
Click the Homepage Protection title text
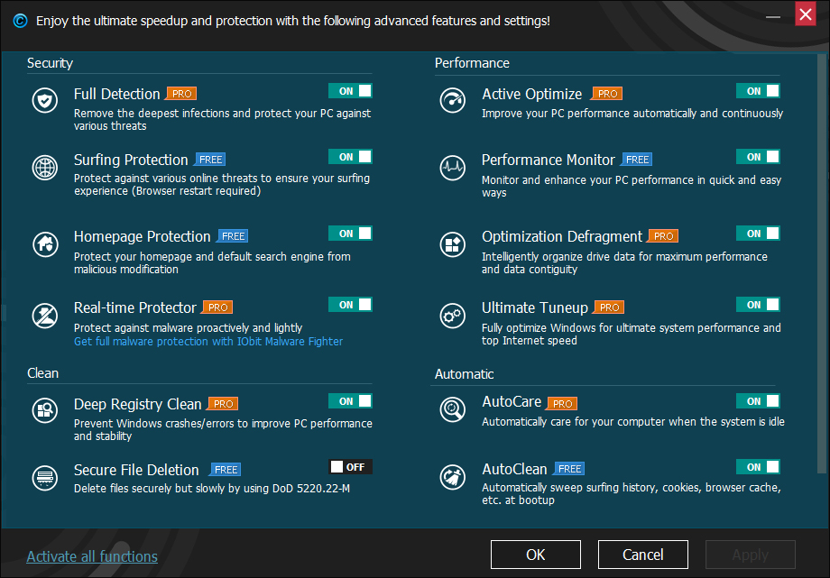(142, 236)
